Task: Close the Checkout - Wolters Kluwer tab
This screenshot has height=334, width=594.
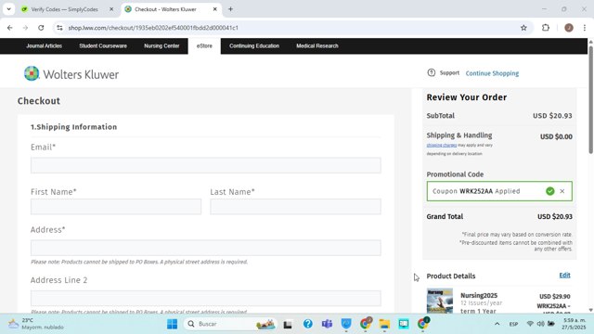Action: pyautogui.click(x=214, y=9)
